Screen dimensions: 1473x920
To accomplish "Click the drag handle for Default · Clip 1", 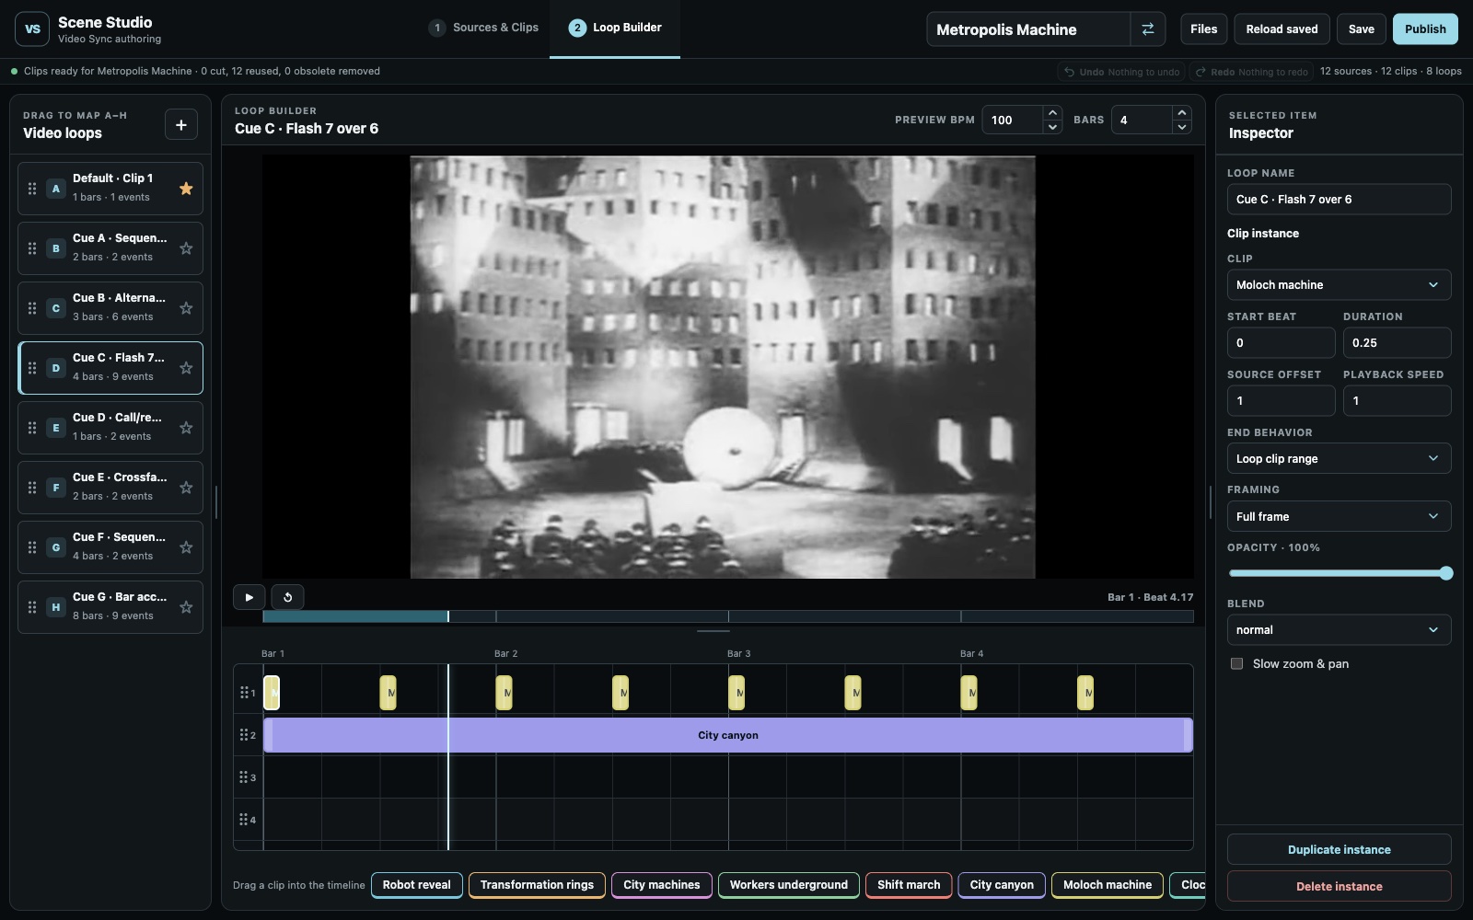I will tap(32, 189).
